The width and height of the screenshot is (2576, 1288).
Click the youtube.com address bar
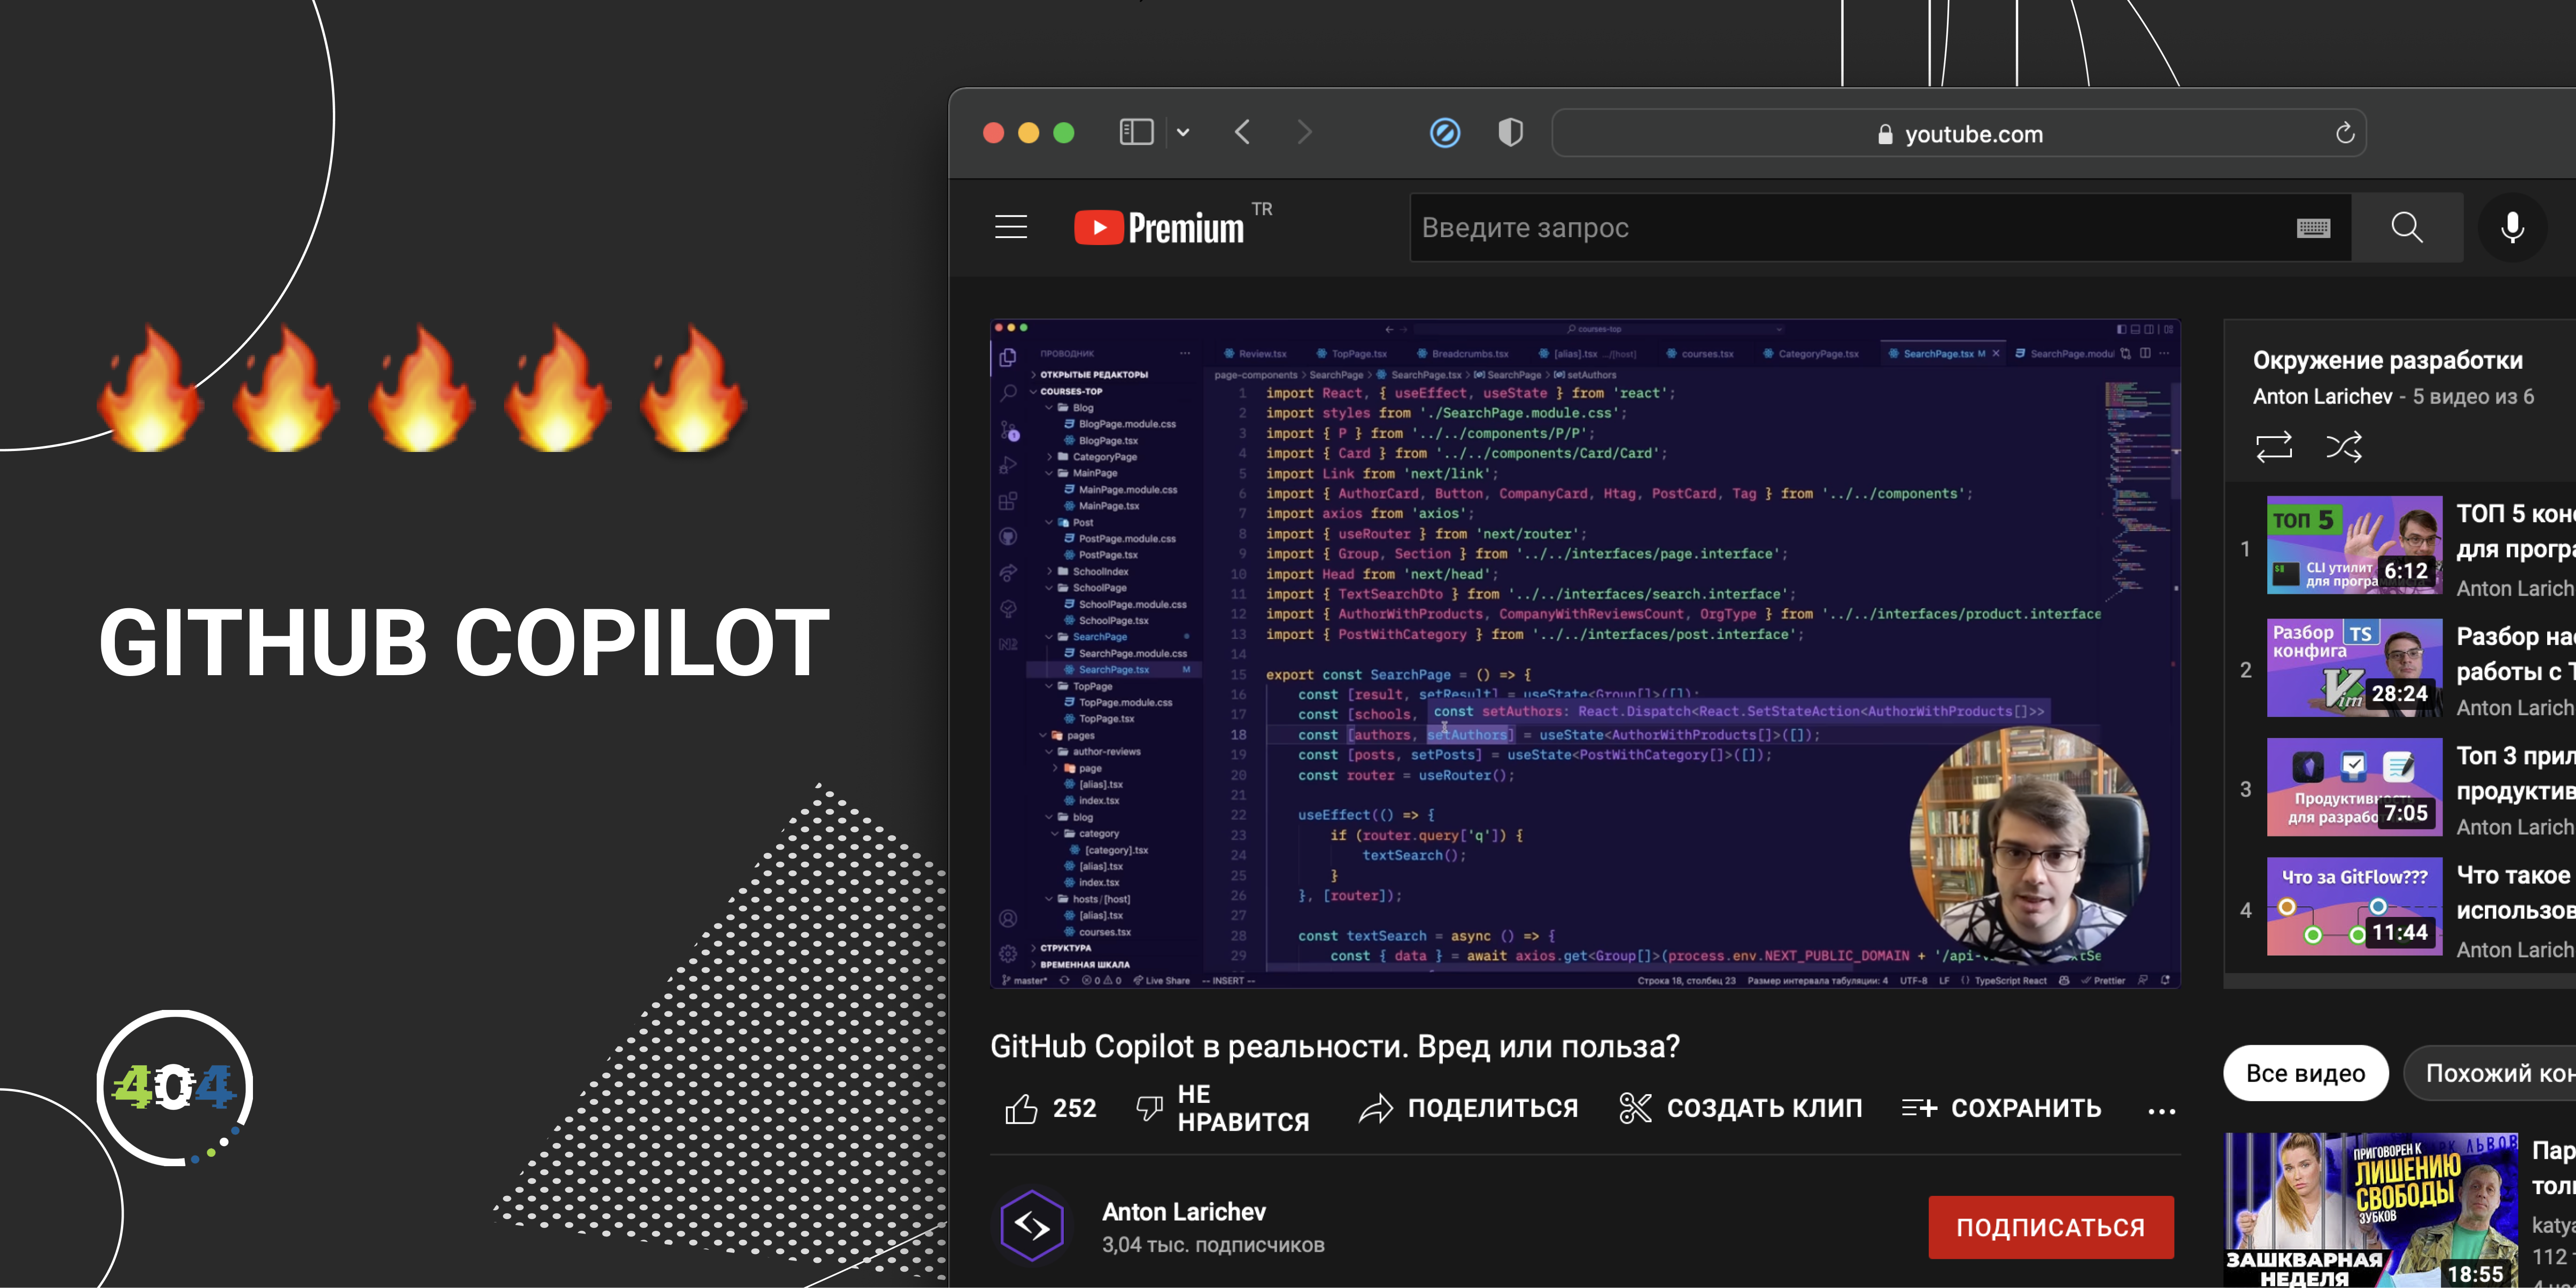[x=1958, y=133]
